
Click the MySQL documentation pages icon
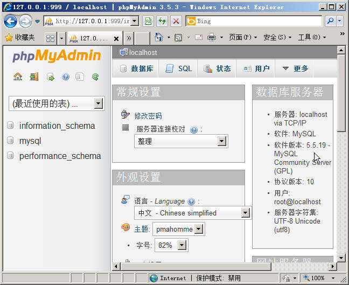(x=80, y=77)
